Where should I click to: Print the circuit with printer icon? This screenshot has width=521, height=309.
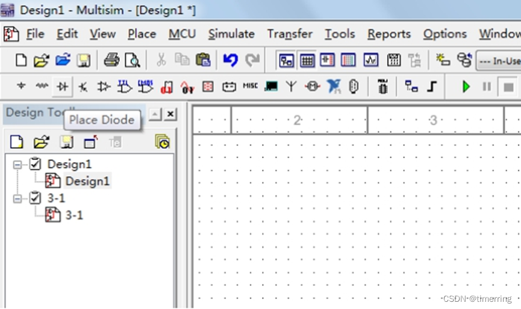[111, 60]
